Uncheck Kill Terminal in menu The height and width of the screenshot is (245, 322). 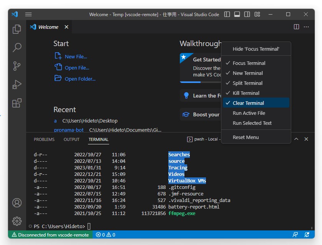[x=256, y=93]
